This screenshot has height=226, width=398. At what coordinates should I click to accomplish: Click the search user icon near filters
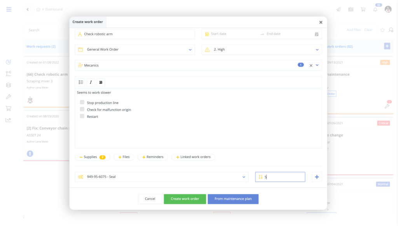391,30
